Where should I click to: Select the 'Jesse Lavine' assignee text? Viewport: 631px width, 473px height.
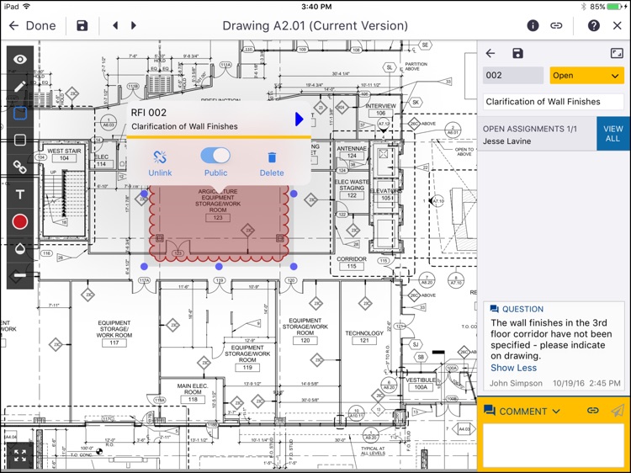click(506, 141)
